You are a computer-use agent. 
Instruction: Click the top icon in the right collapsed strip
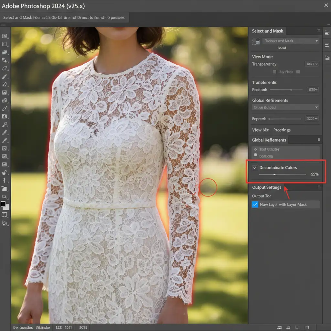[x=327, y=33]
